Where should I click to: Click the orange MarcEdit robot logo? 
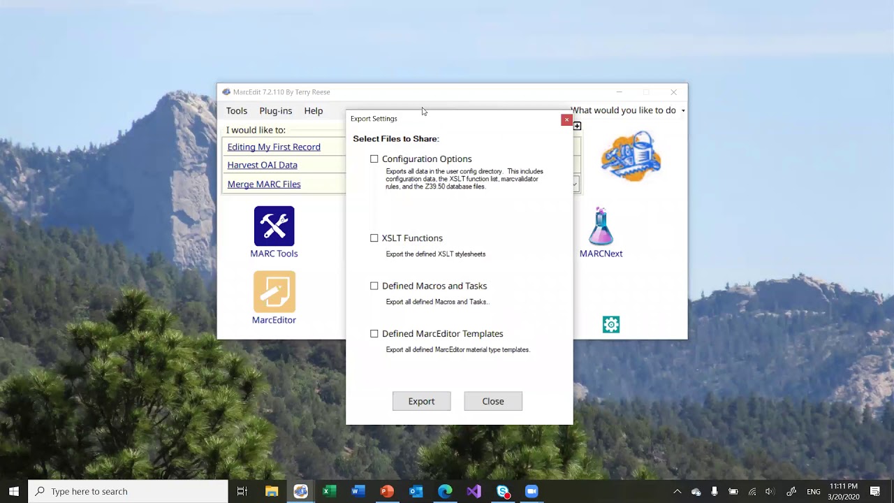click(631, 156)
